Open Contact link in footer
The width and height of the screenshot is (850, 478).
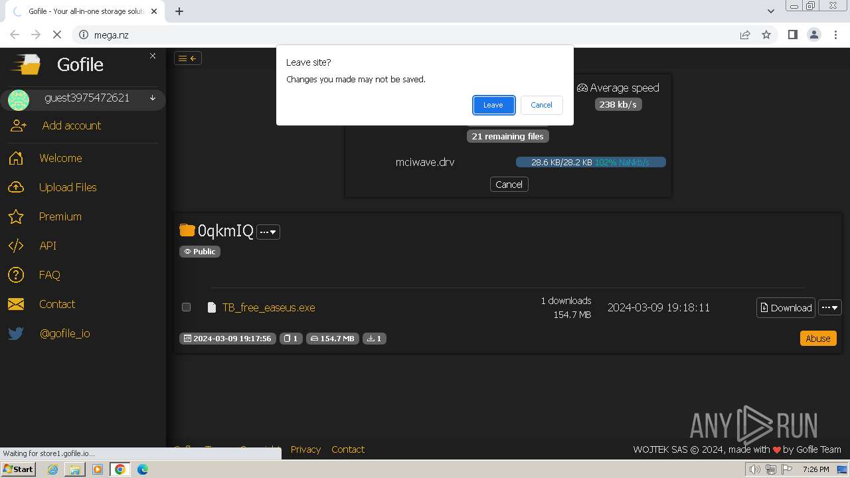click(348, 449)
